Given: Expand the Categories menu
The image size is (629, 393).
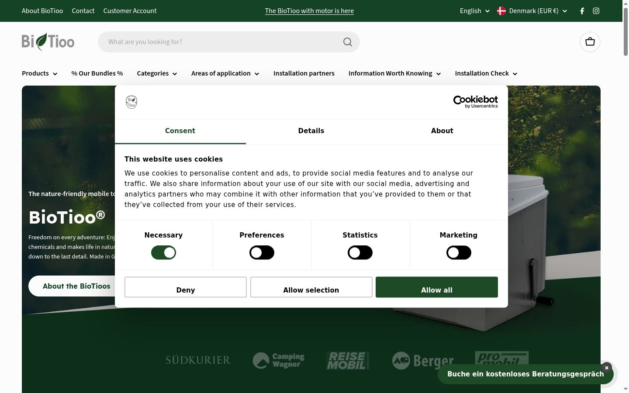Looking at the screenshot, I should coord(157,73).
